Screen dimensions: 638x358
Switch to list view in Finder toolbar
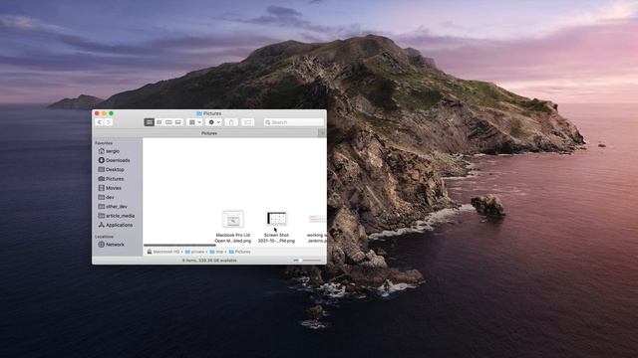click(x=159, y=122)
